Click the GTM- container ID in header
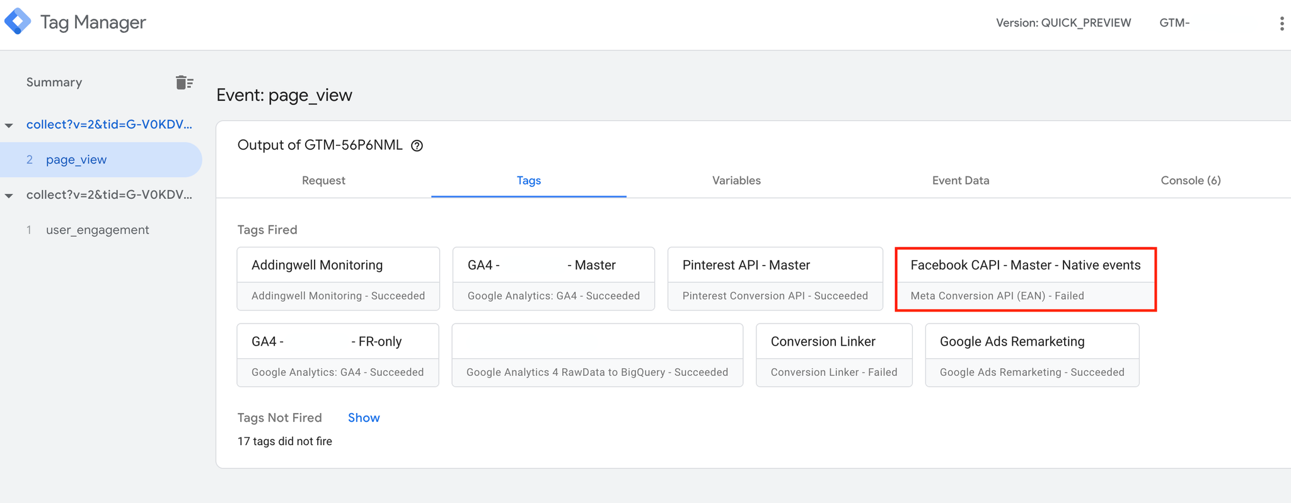Viewport: 1291px width, 503px height. tap(1174, 23)
